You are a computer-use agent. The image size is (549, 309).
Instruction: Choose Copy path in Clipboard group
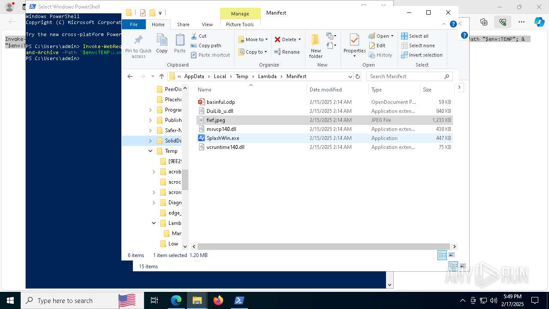point(206,45)
